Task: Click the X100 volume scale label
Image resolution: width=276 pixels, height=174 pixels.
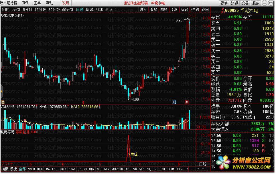Action: click(200, 127)
